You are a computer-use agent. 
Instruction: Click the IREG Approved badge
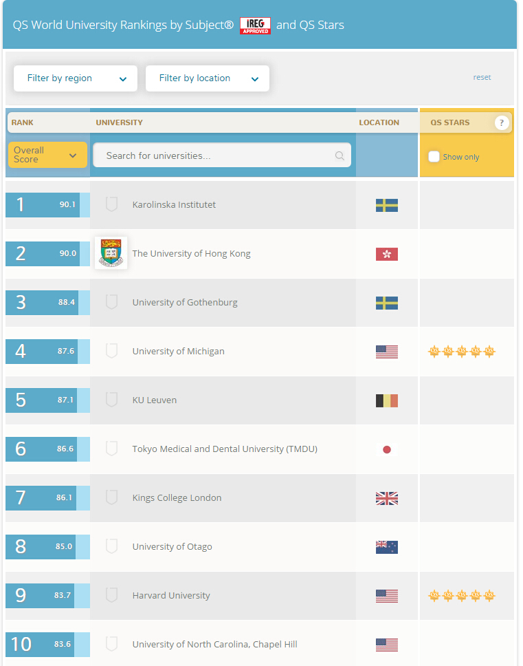[x=255, y=25]
